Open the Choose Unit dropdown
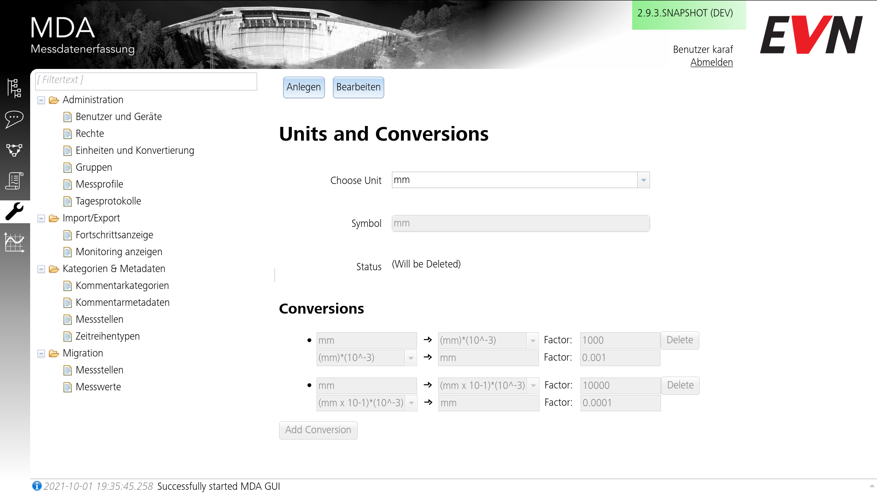The image size is (877, 493). point(643,180)
